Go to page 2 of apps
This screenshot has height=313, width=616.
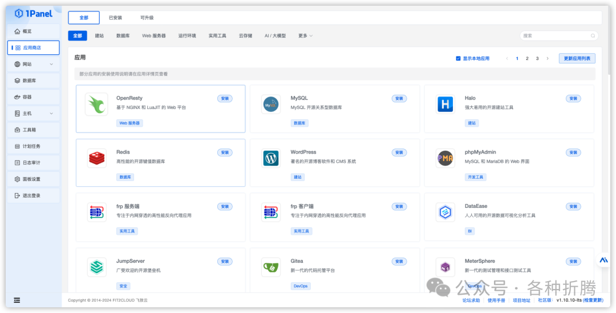(527, 58)
